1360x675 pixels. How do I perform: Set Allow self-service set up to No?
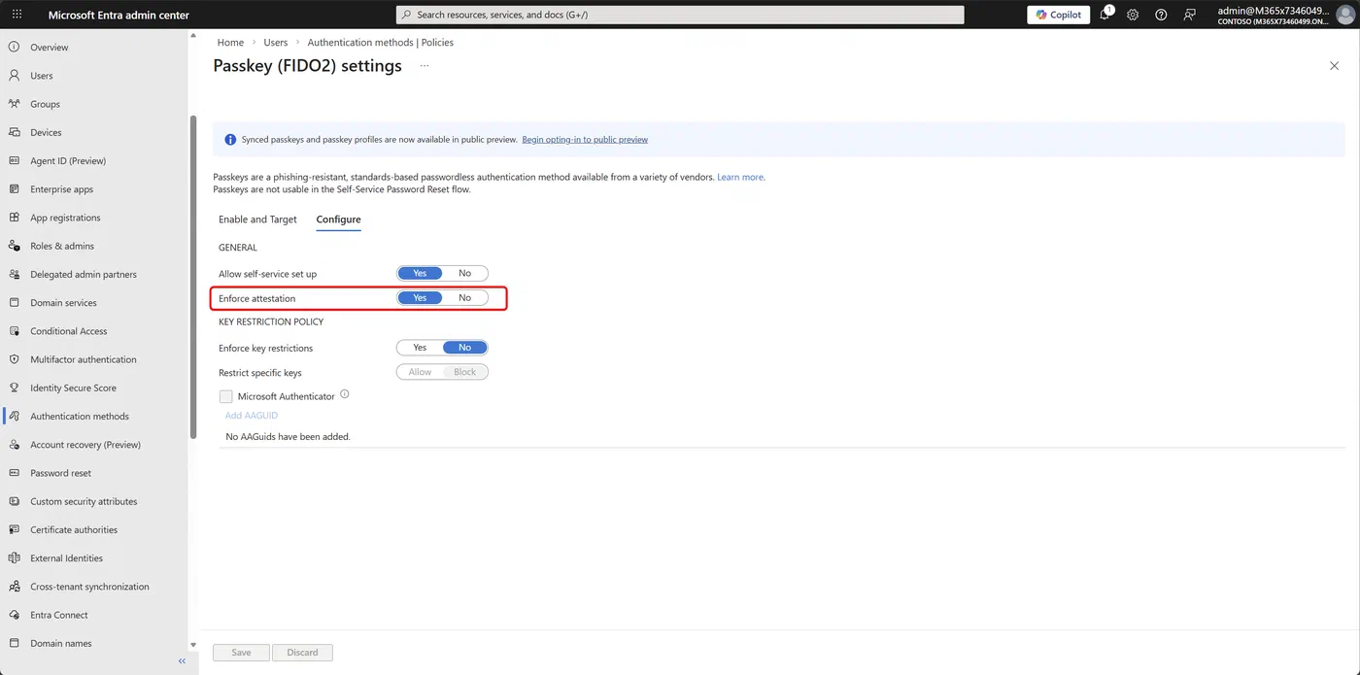coord(464,274)
